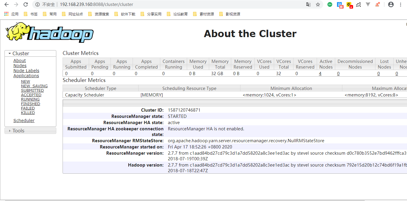The height and width of the screenshot is (201, 407).
Task: Click the Hadoop elephant logo
Action: (49, 33)
